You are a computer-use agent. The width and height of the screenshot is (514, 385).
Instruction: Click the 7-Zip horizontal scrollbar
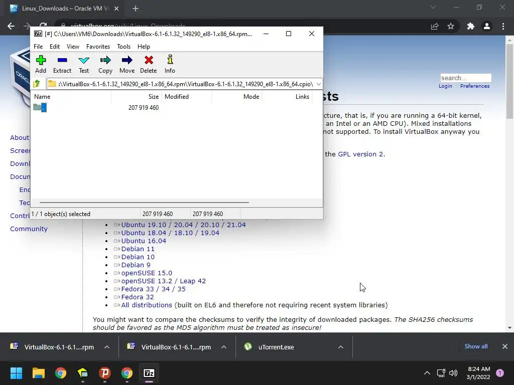point(144,203)
